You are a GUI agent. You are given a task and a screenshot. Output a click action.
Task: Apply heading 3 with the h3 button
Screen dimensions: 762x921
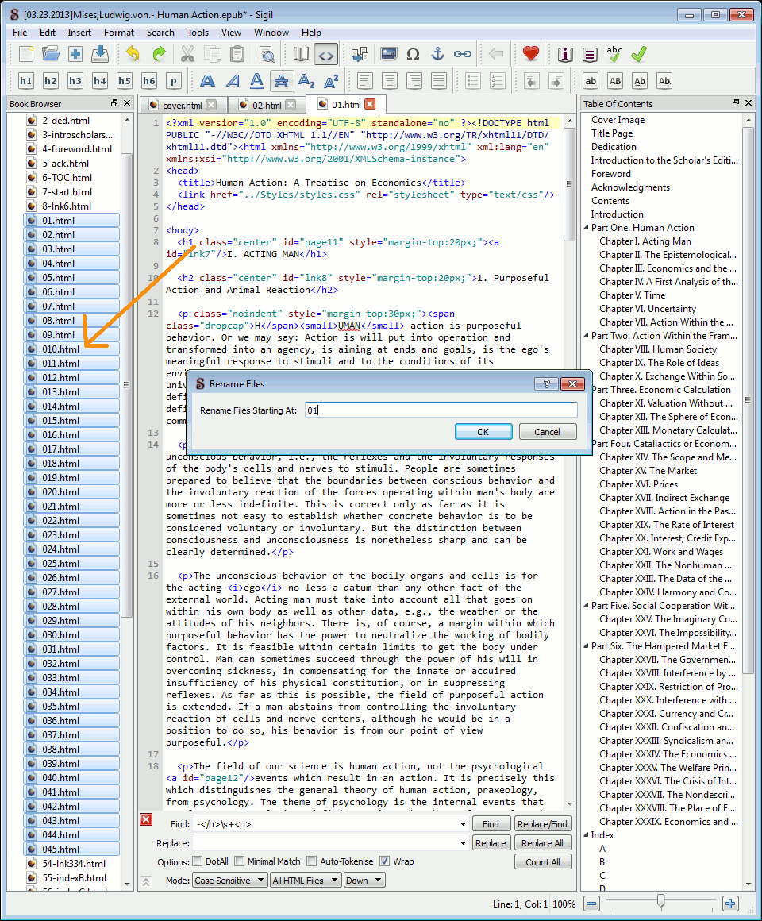[75, 81]
